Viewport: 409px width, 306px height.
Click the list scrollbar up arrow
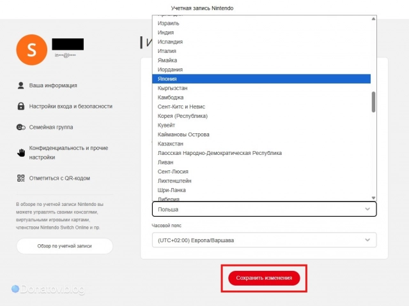(373, 18)
